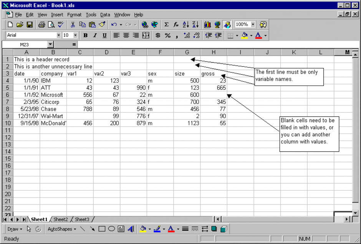Select column A header
361x244 pixels.
coord(26,53)
